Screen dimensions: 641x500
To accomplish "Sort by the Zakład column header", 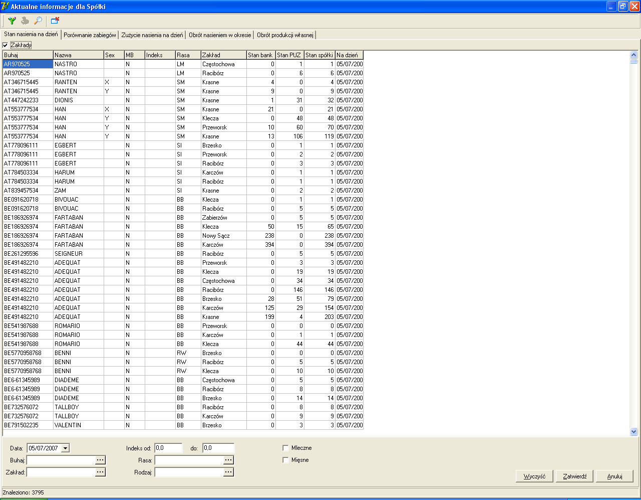I will pos(224,55).
